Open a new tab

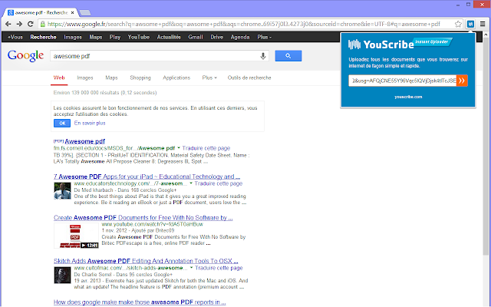coord(85,13)
